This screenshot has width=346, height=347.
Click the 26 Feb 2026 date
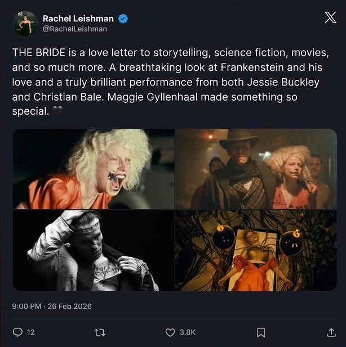(x=70, y=307)
